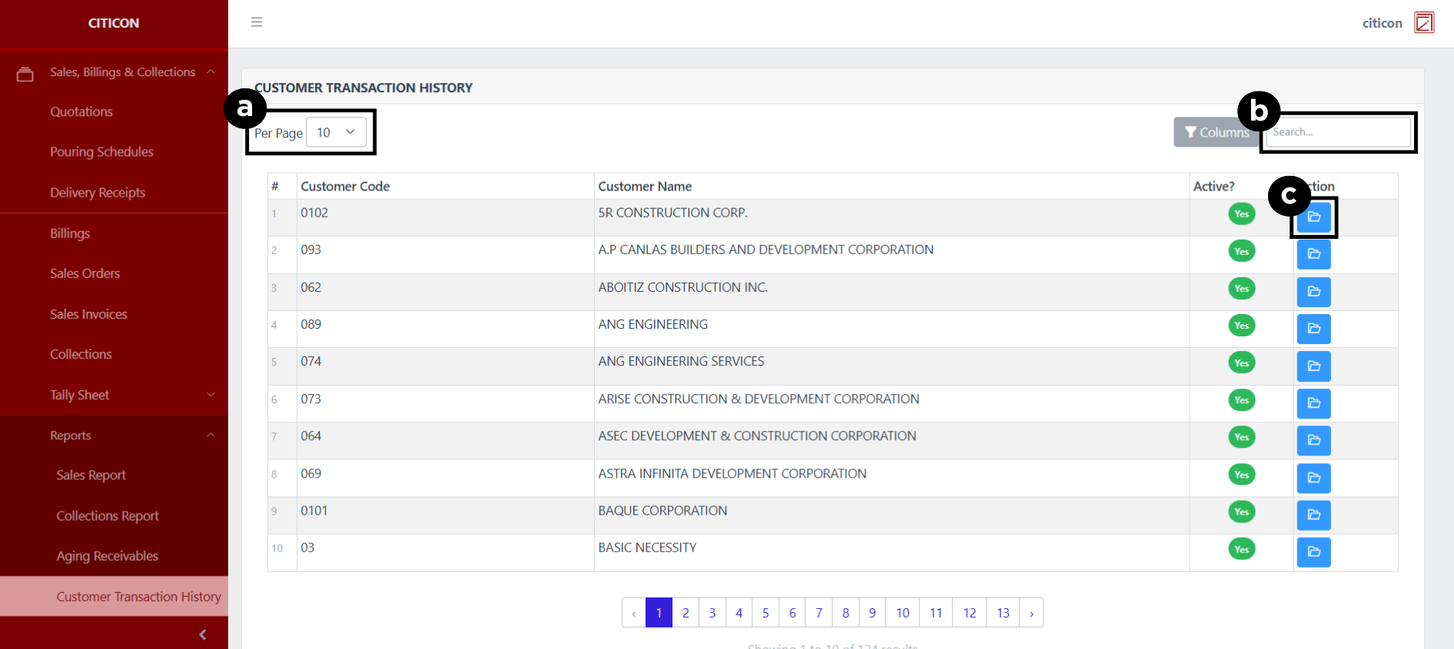The width and height of the screenshot is (1454, 649).
Task: Open folder action for BASIC NECESSITY
Action: tap(1313, 551)
